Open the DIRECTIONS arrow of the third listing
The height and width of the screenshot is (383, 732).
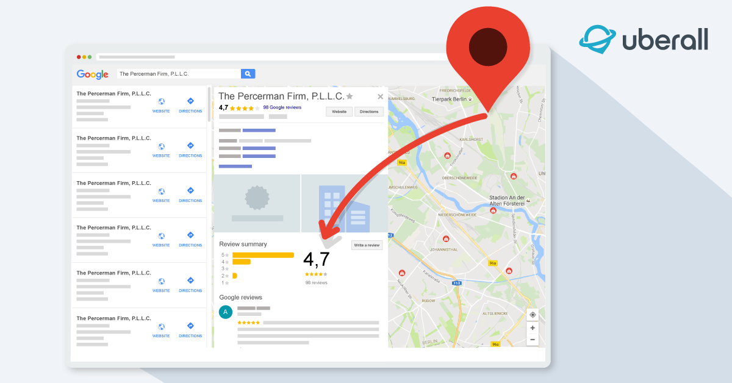(x=190, y=191)
